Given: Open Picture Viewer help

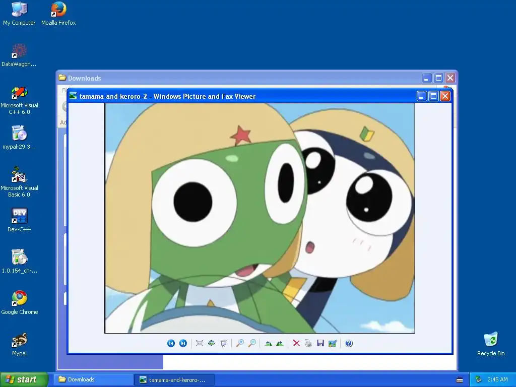Looking at the screenshot, I should point(349,343).
